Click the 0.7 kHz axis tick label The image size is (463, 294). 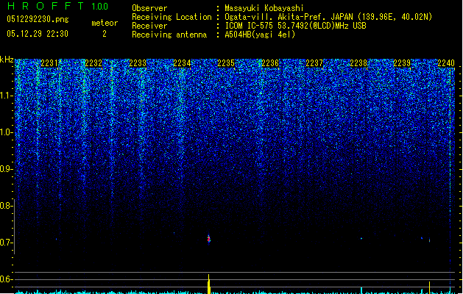click(7, 243)
